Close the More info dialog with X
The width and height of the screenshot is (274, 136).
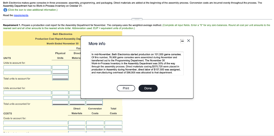coord(188,41)
